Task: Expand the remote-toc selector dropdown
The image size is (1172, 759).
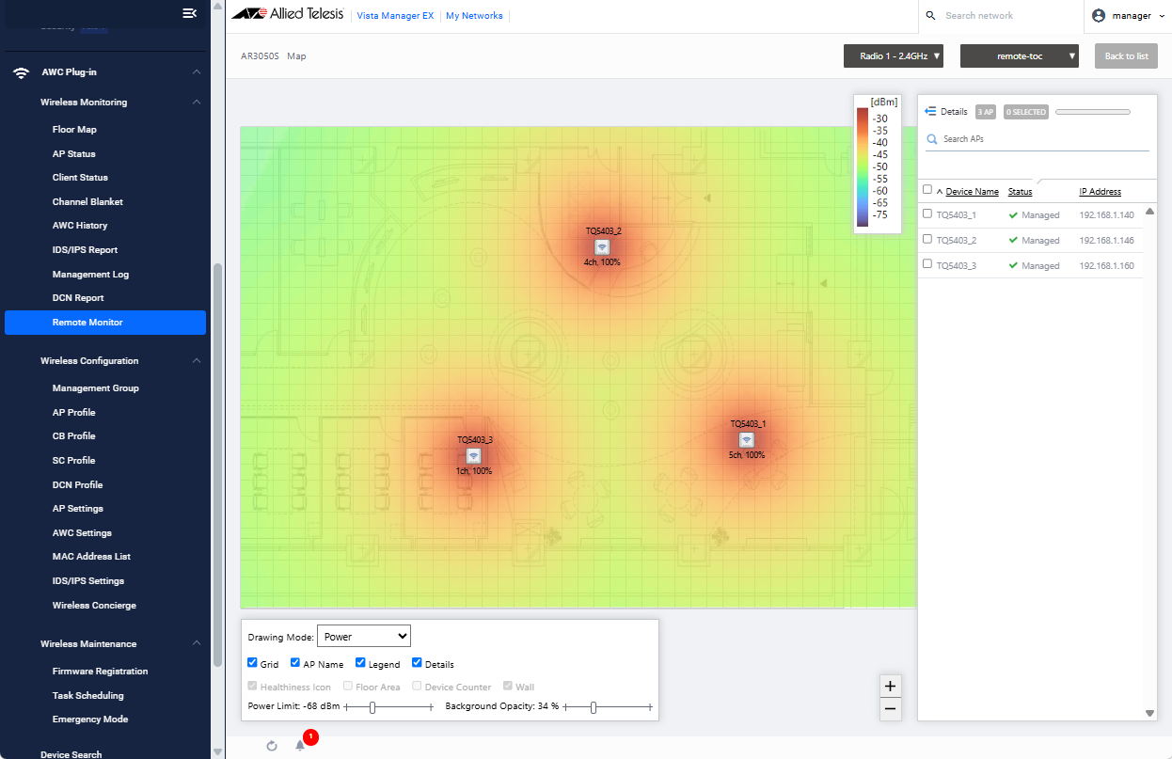Action: coord(1019,56)
